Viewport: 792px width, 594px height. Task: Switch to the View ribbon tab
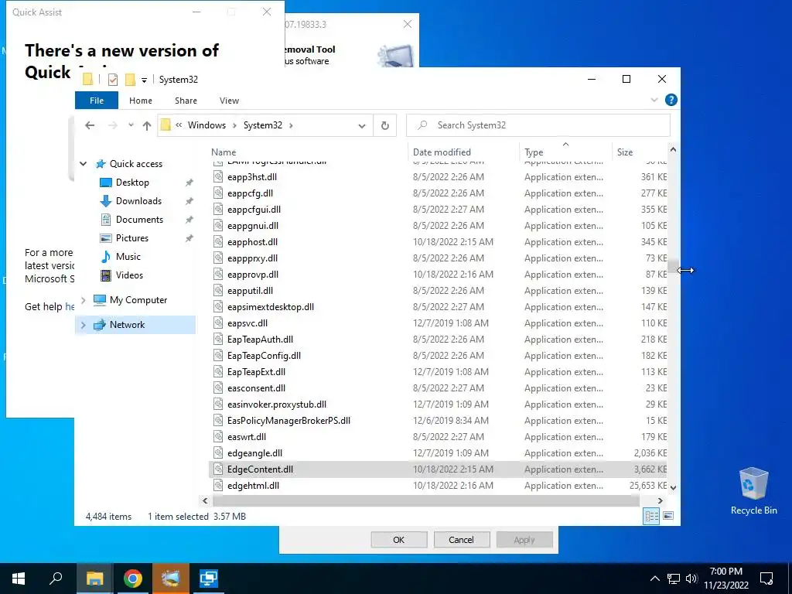click(x=229, y=101)
